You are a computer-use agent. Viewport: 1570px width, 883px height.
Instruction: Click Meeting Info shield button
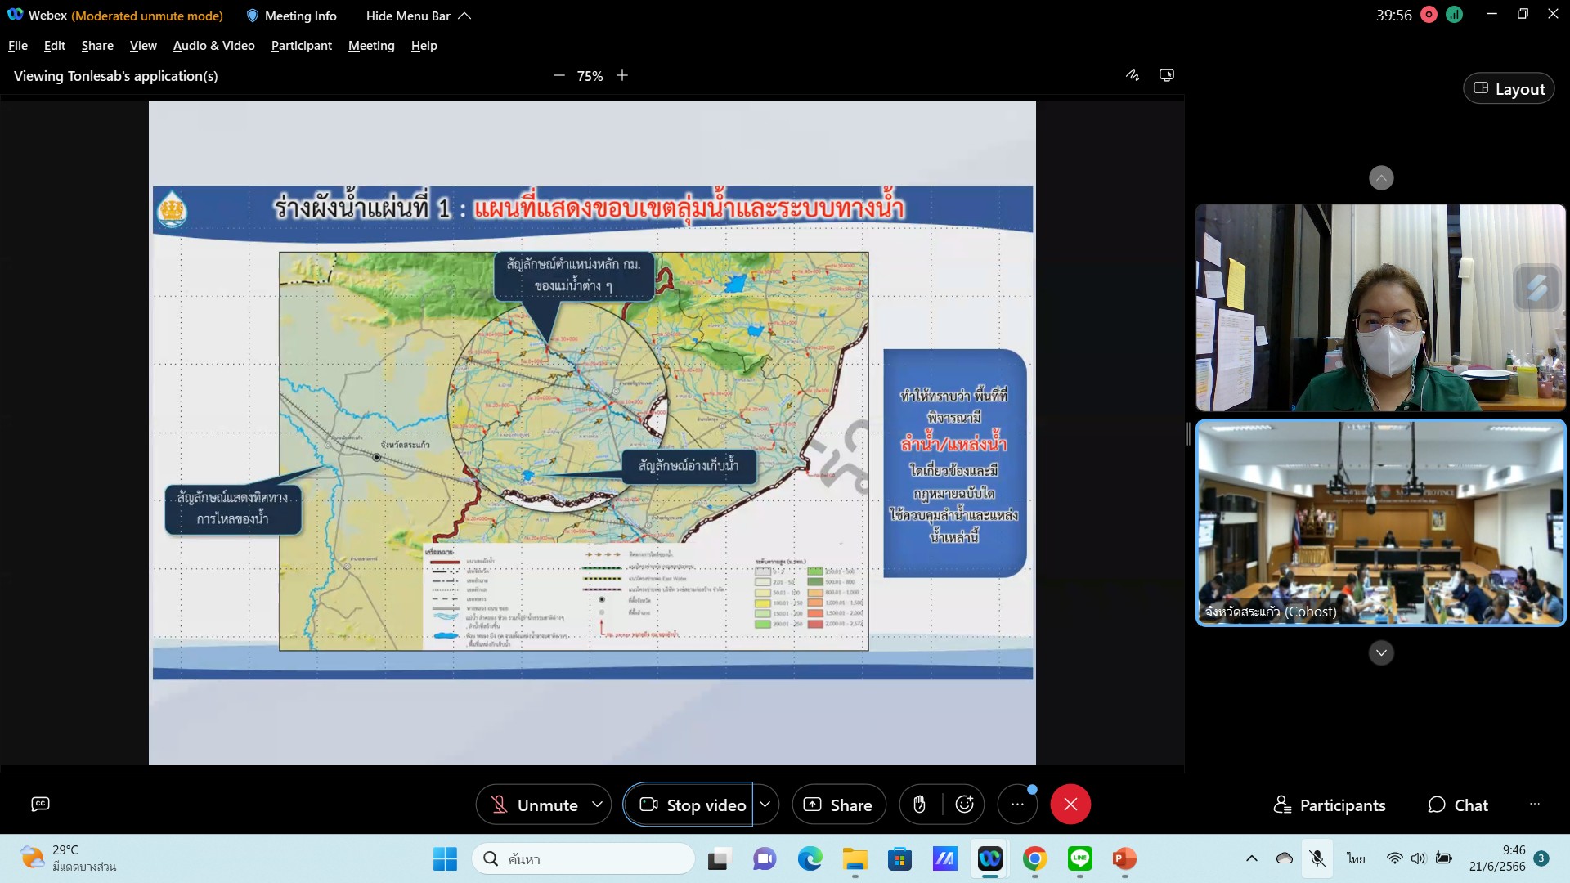click(x=292, y=16)
